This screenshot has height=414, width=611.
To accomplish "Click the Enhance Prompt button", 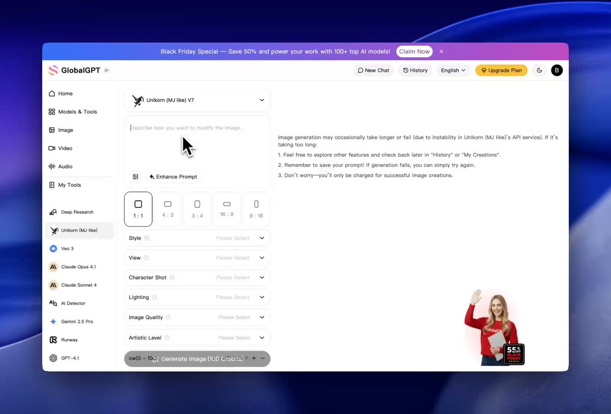I will [173, 176].
